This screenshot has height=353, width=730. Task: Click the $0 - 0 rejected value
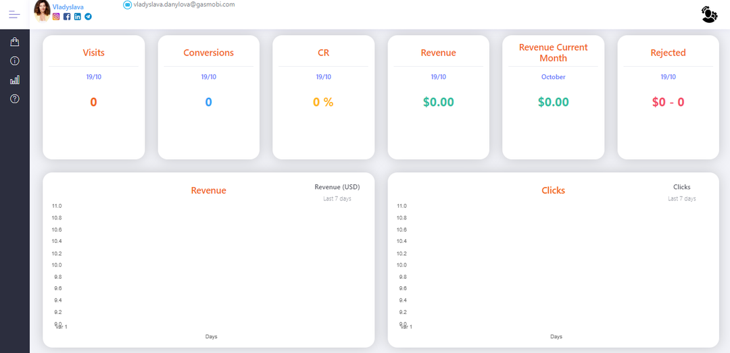[x=668, y=103]
